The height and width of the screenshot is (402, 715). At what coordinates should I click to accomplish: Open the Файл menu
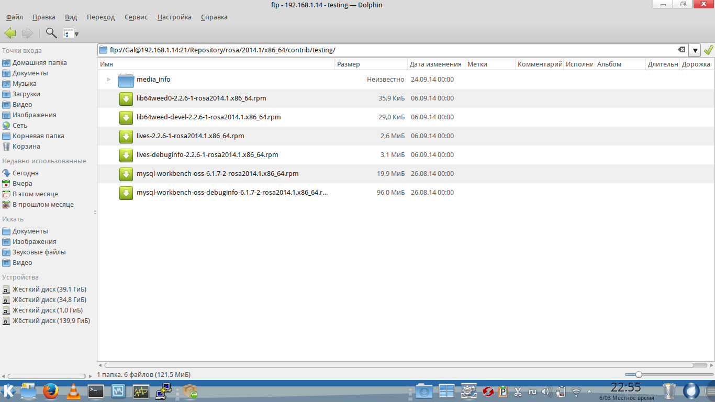tap(15, 17)
